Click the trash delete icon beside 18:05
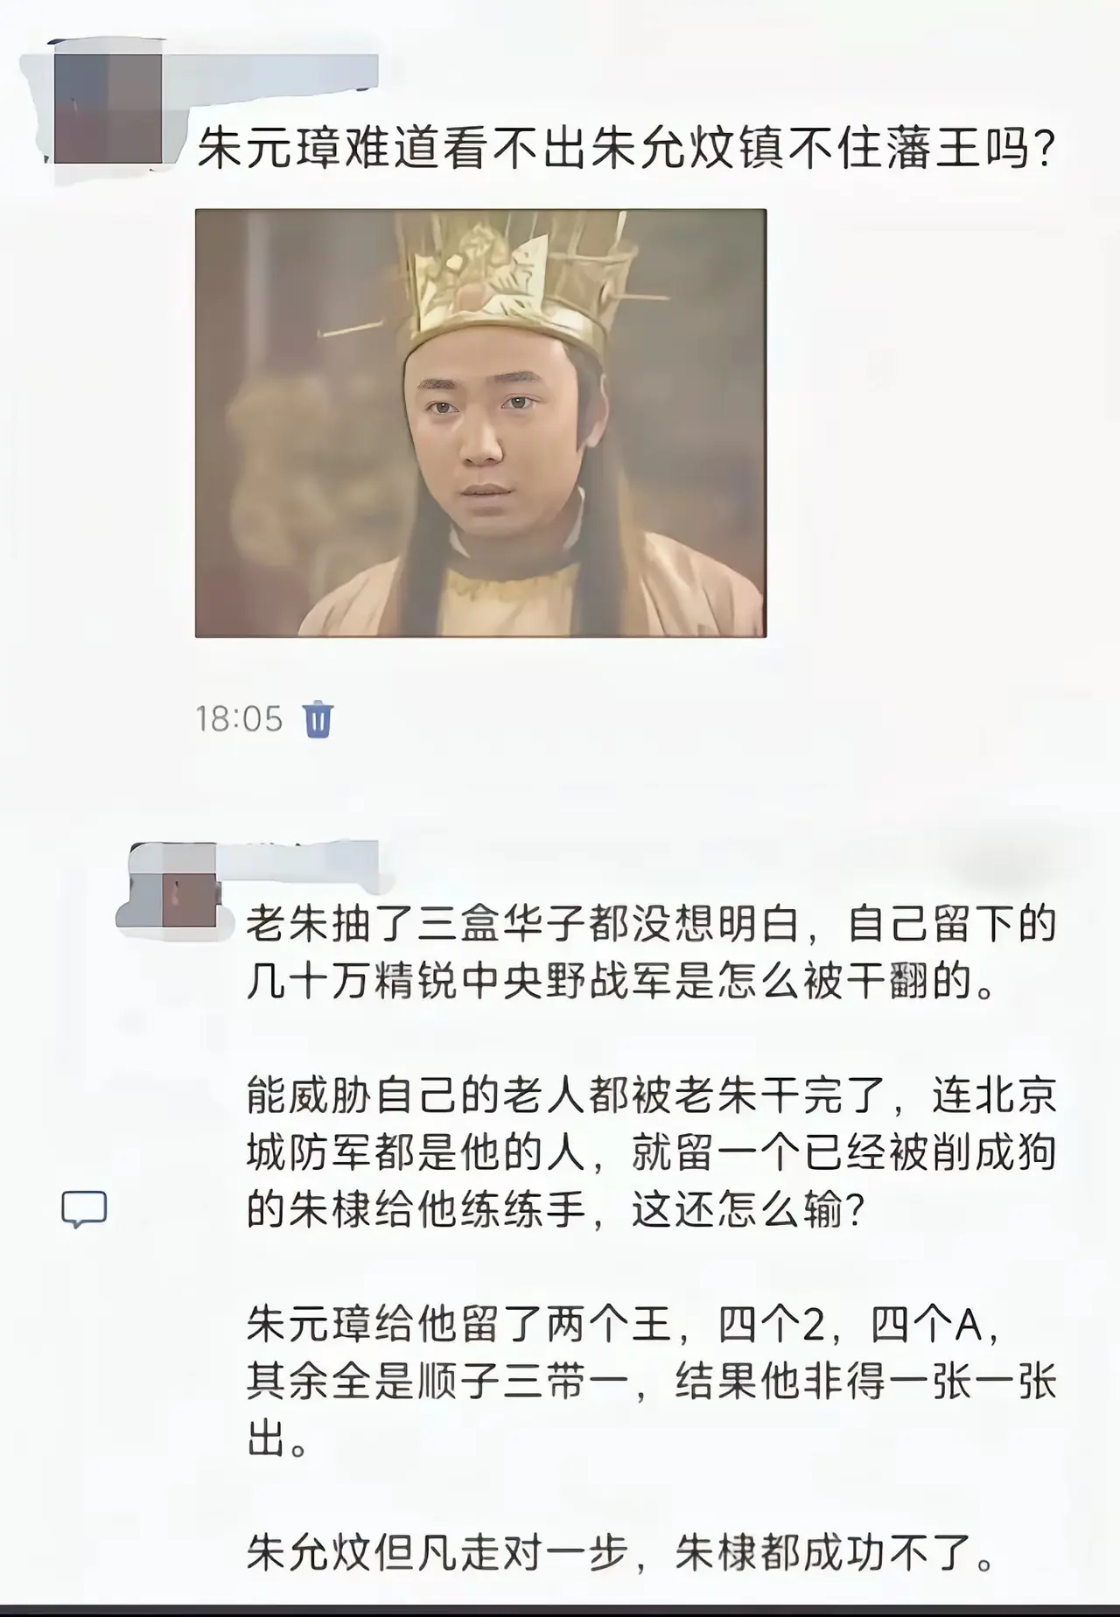Viewport: 1120px width, 1617px height. coord(318,719)
